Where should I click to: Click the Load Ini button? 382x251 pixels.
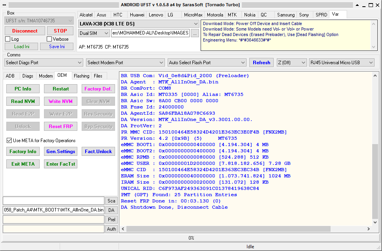(22, 47)
